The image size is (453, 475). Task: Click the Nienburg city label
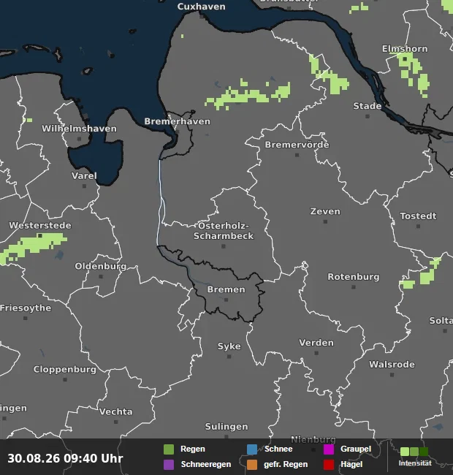click(x=313, y=439)
